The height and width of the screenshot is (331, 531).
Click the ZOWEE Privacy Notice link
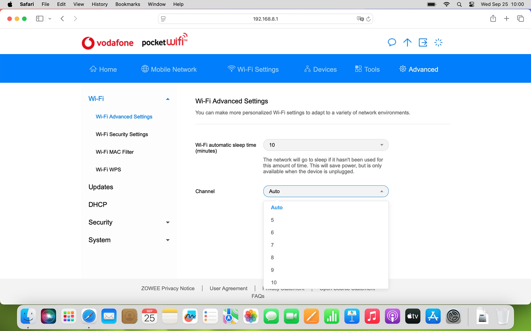168,288
